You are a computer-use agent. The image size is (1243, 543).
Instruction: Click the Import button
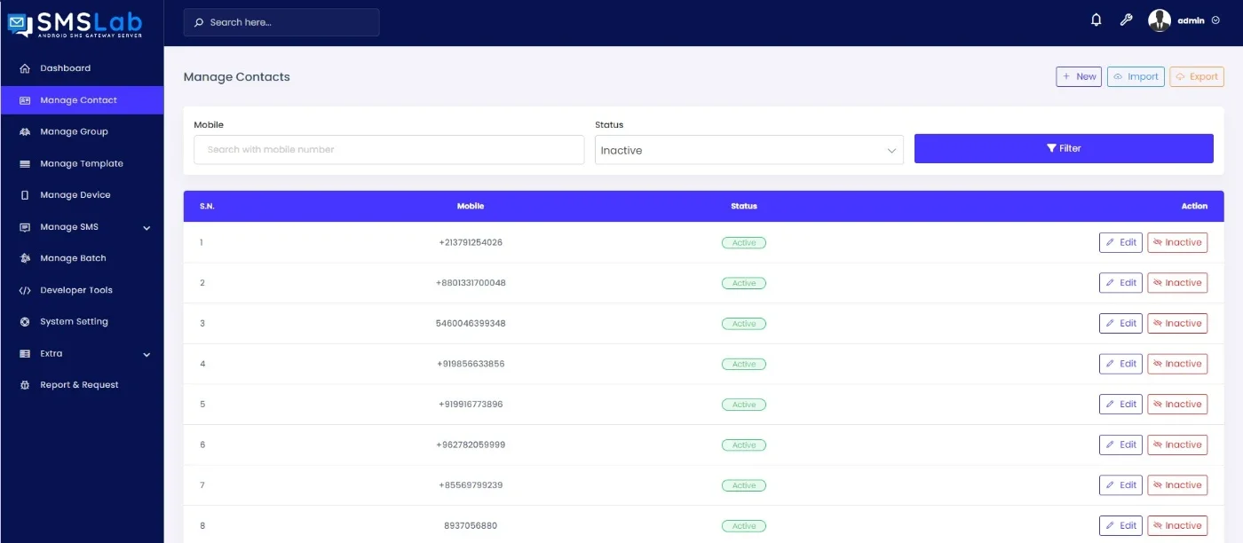pos(1136,76)
